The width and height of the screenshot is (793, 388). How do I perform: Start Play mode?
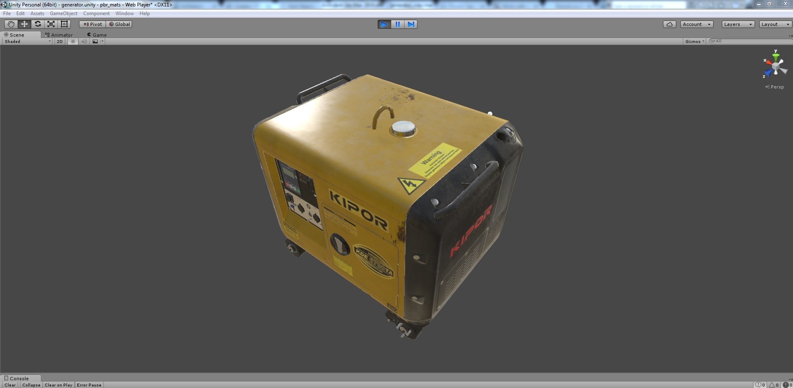pyautogui.click(x=384, y=24)
